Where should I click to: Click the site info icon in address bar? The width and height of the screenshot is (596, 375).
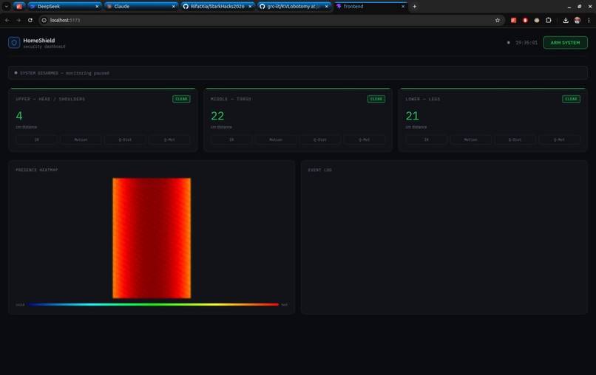[44, 20]
